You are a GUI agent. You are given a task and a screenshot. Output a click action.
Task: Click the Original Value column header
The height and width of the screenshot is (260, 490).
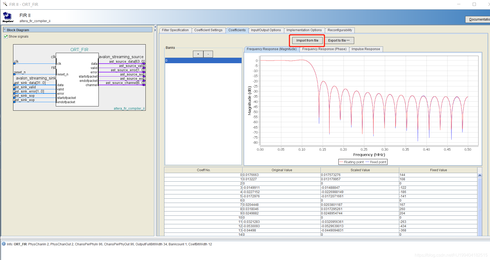point(282,170)
